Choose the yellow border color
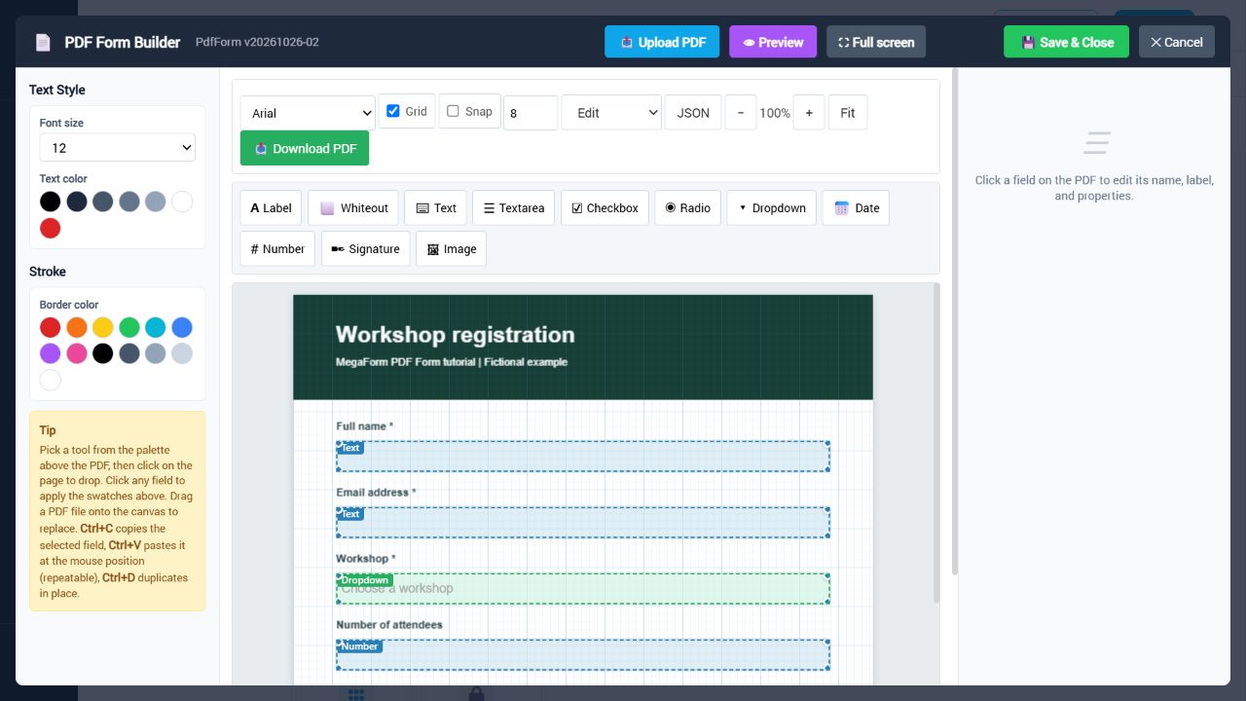Viewport: 1246px width, 701px height. click(103, 327)
